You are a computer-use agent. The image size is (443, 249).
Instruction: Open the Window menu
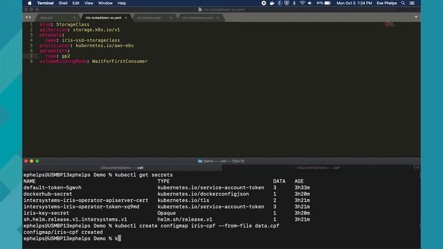point(105,3)
